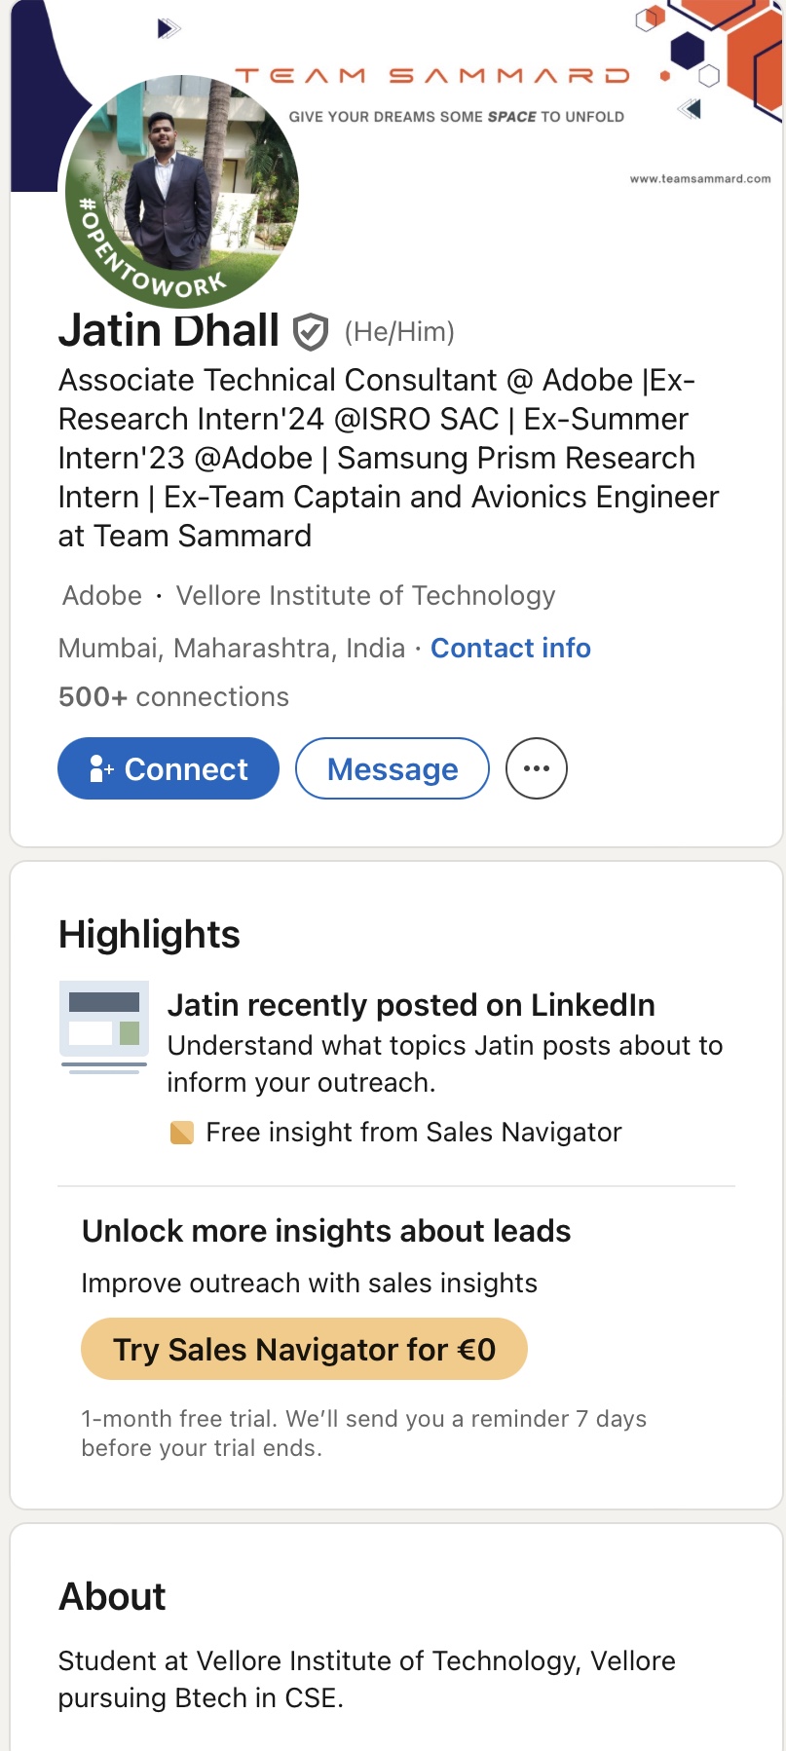Open the Adobe company link
Viewport: 786px width, 1751px height.
click(102, 595)
